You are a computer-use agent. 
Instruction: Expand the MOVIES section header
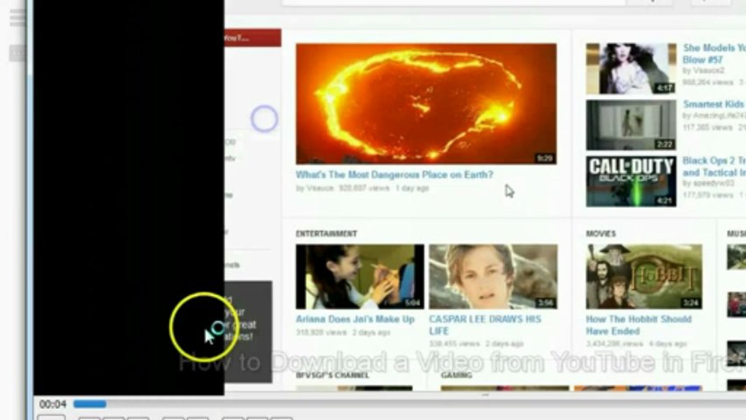[x=600, y=234]
